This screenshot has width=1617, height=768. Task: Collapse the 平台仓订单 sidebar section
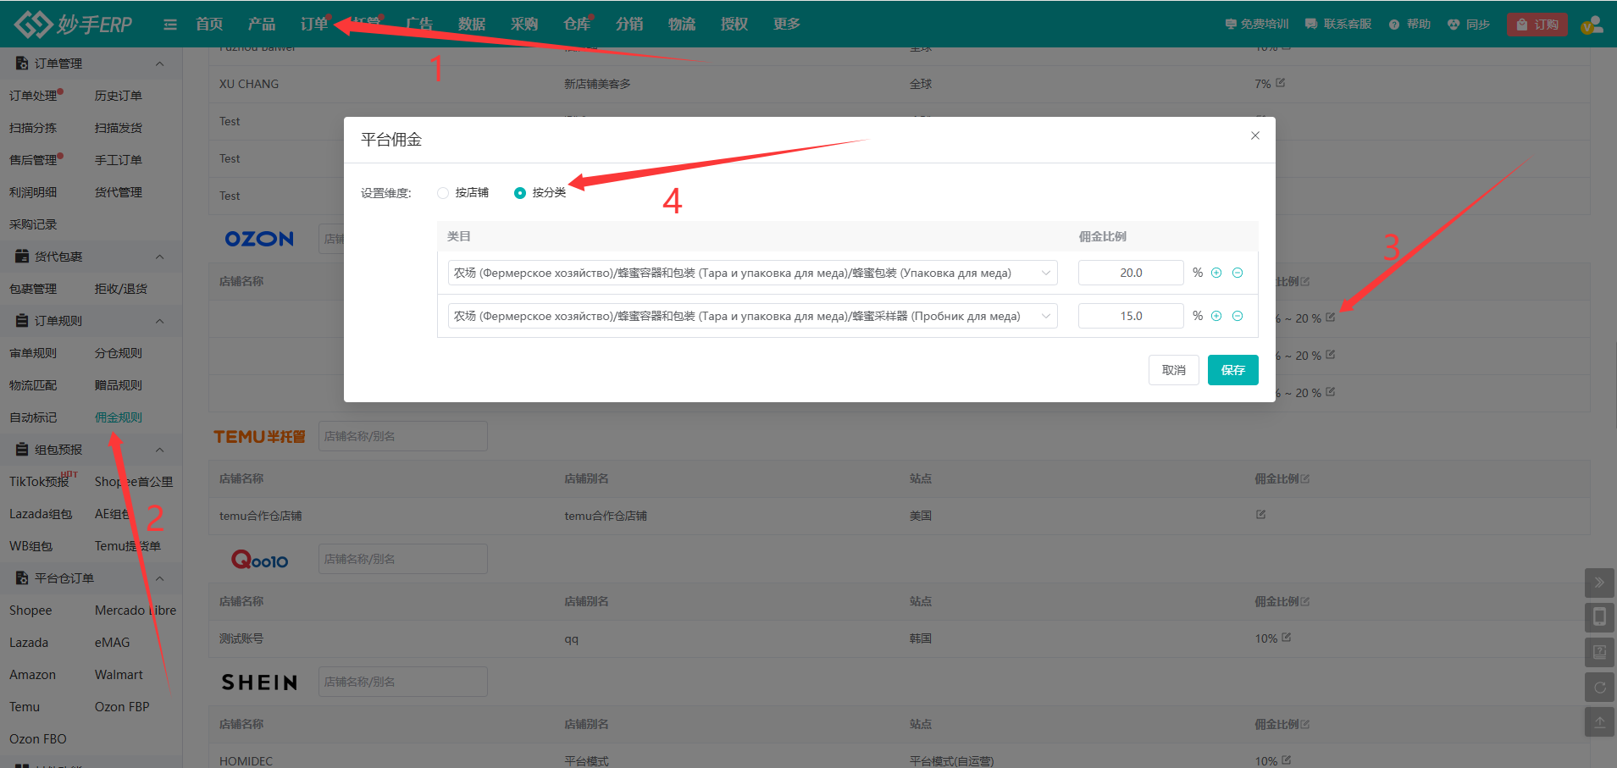[x=160, y=578]
